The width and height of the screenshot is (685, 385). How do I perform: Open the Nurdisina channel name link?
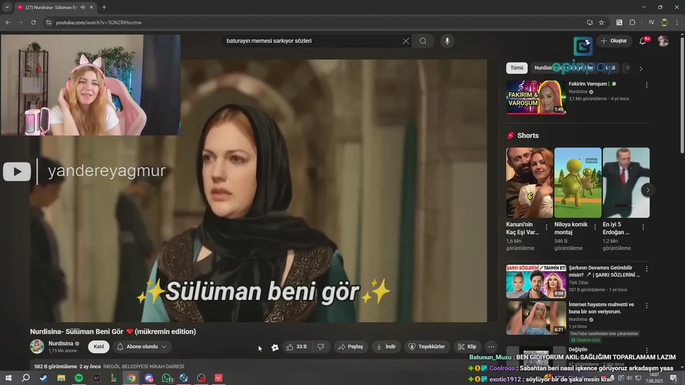click(x=61, y=343)
